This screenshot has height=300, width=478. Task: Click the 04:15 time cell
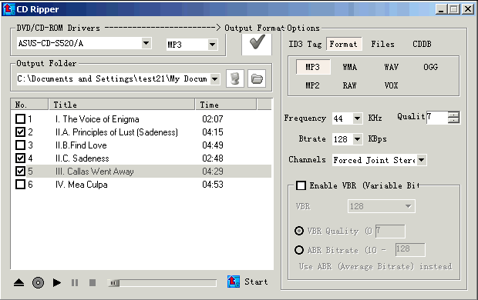(213, 132)
